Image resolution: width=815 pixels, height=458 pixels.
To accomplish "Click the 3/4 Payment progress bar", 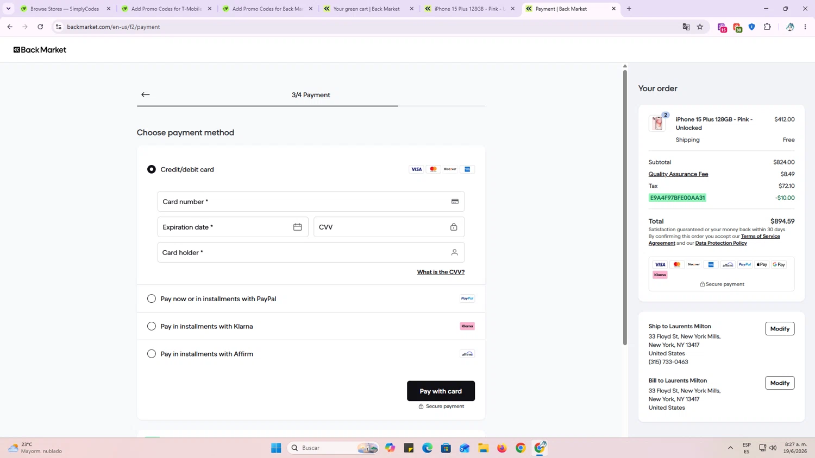I will (x=311, y=106).
